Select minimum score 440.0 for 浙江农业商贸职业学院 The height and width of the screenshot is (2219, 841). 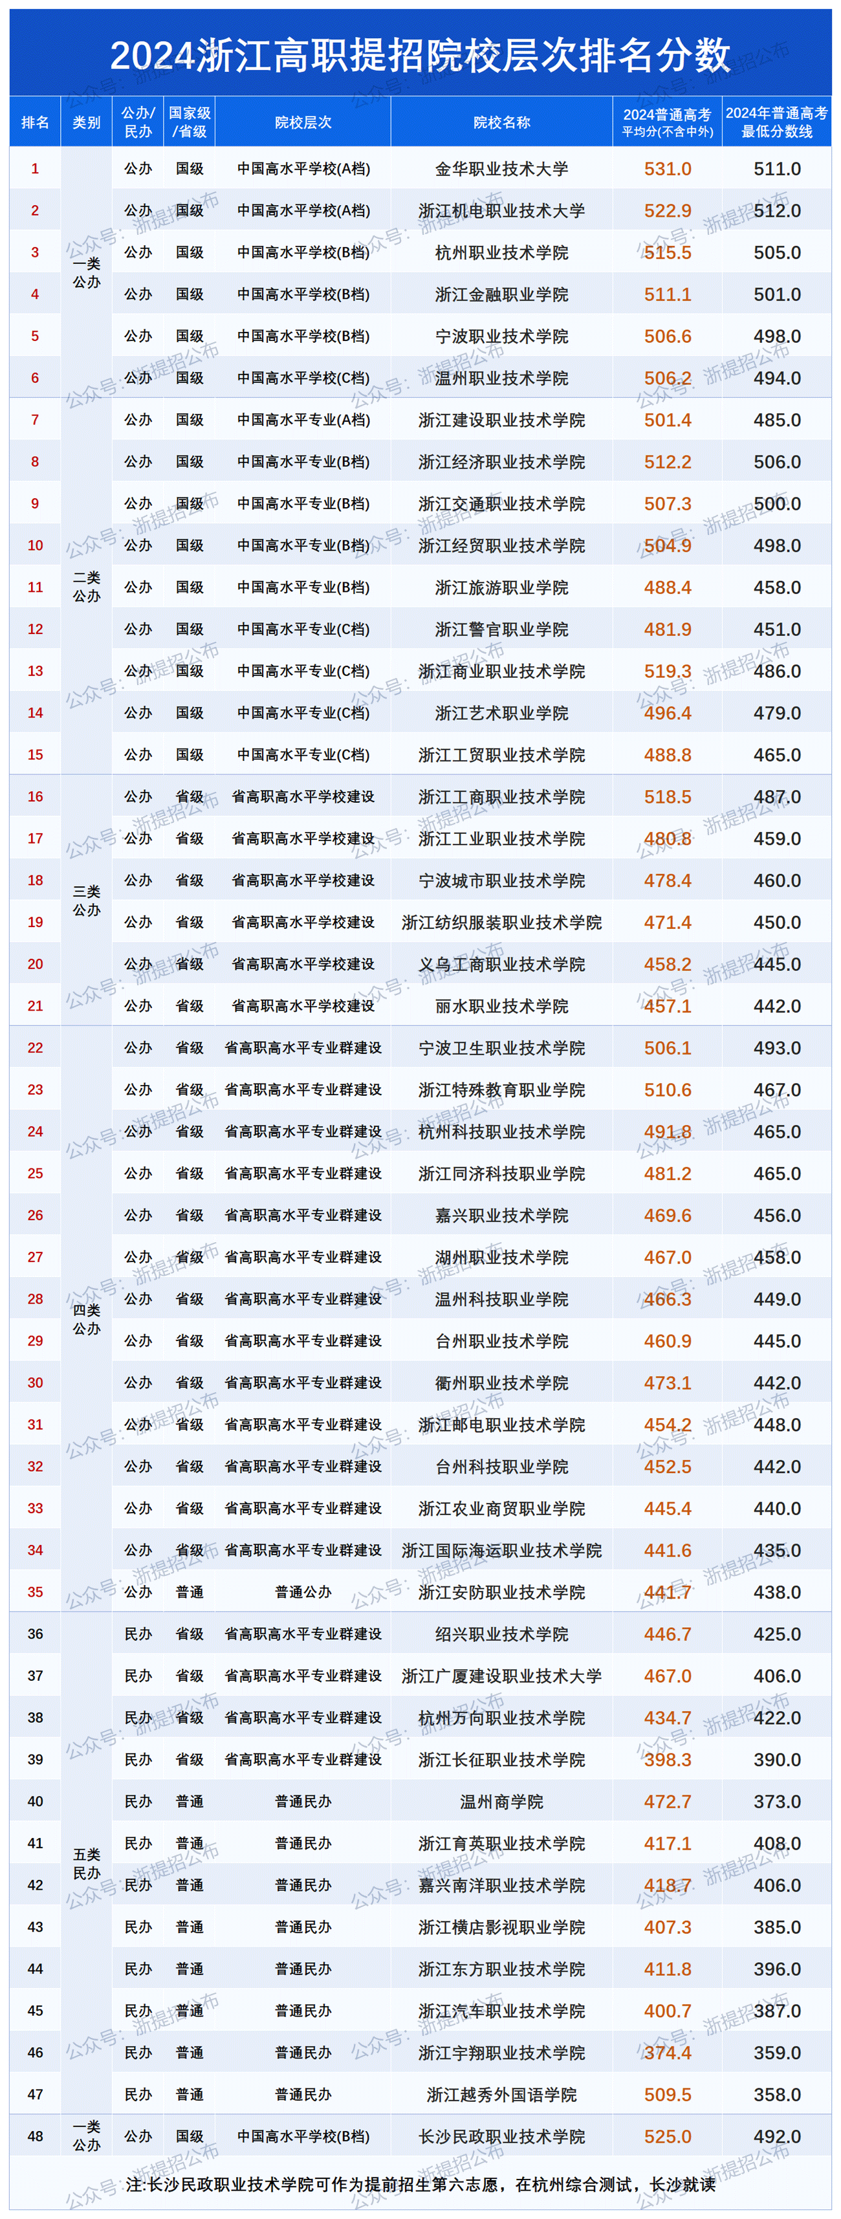pos(777,1508)
